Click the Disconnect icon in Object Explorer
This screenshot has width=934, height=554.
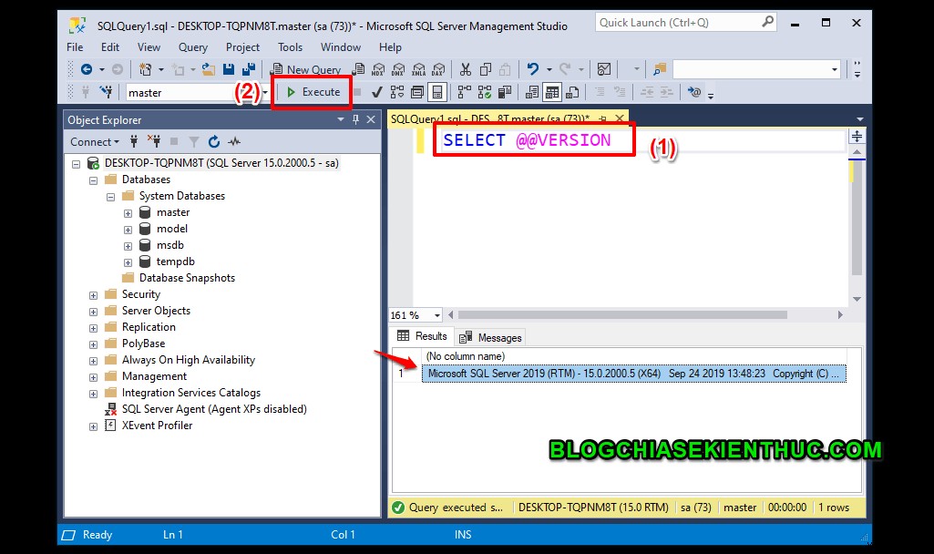tap(155, 141)
